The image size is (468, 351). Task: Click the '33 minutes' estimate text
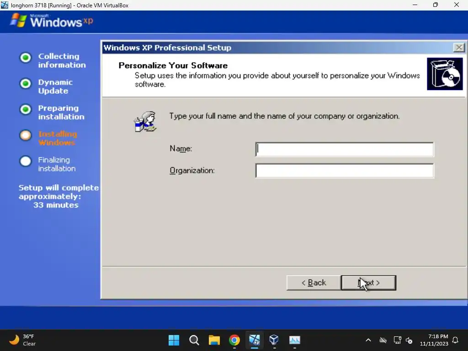[x=56, y=205]
